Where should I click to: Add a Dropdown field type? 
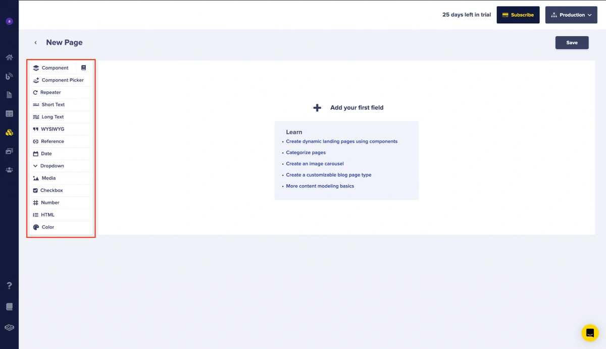(x=52, y=166)
